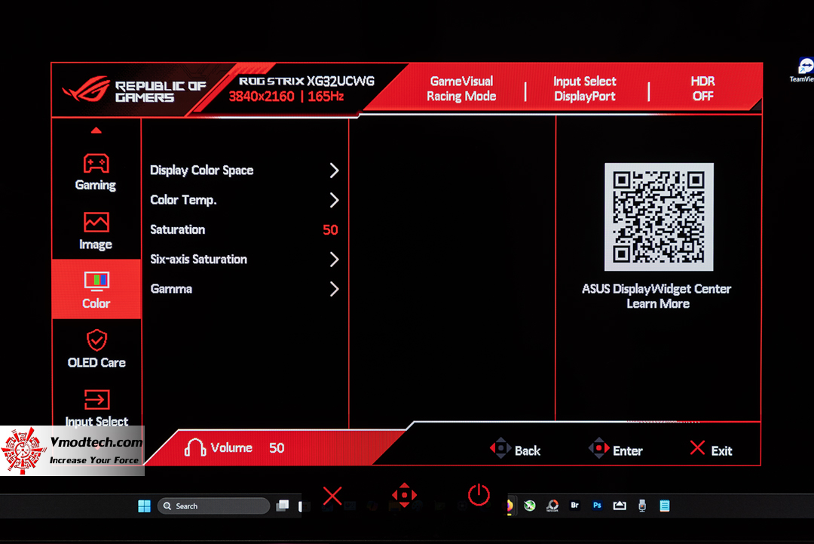Select the Gamma option
This screenshot has height=544, width=814.
pos(171,289)
